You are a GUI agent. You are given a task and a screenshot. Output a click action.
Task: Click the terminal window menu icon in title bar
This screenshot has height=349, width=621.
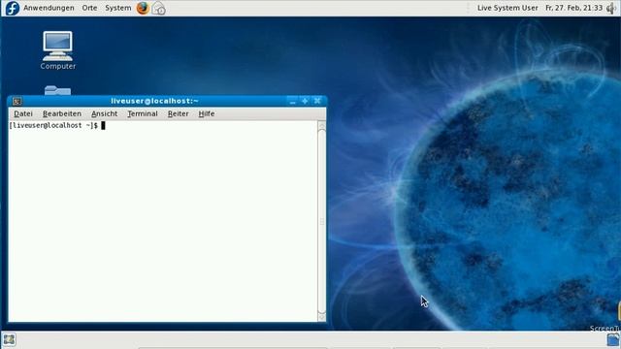point(17,101)
